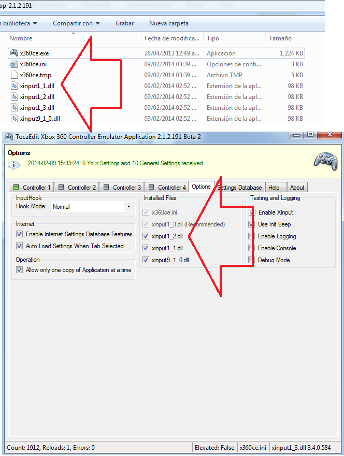
Task: Click the x360ce.ini status bar entry
Action: pos(253,448)
